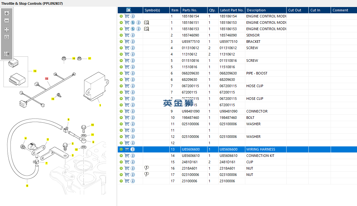Select callout 14 next to connector kit

[35, 71]
